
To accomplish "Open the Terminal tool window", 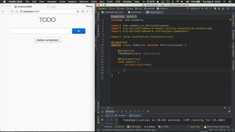I will pyautogui.click(x=107, y=127).
